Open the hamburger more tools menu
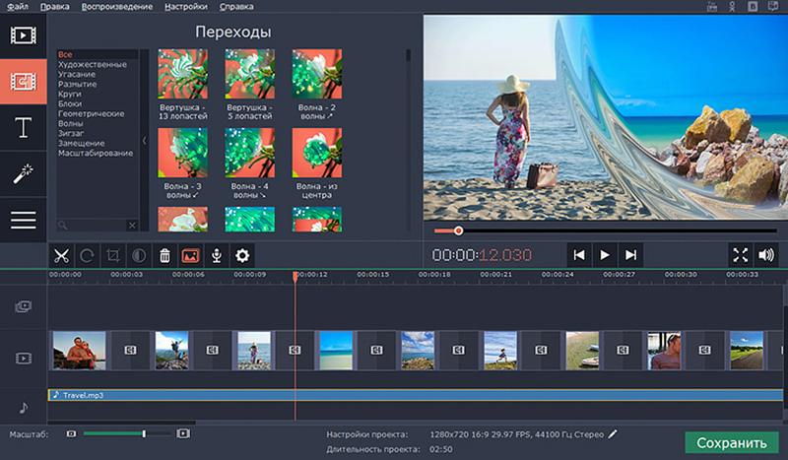Image resolution: width=788 pixels, height=460 pixels. click(x=23, y=219)
